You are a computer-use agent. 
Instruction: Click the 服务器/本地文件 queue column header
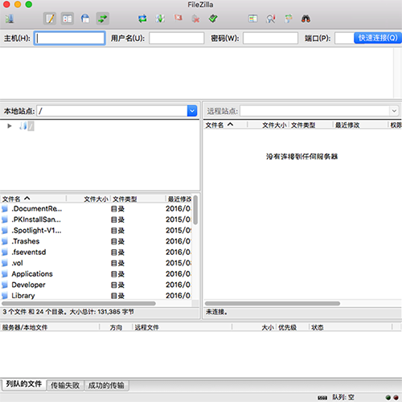point(50,327)
